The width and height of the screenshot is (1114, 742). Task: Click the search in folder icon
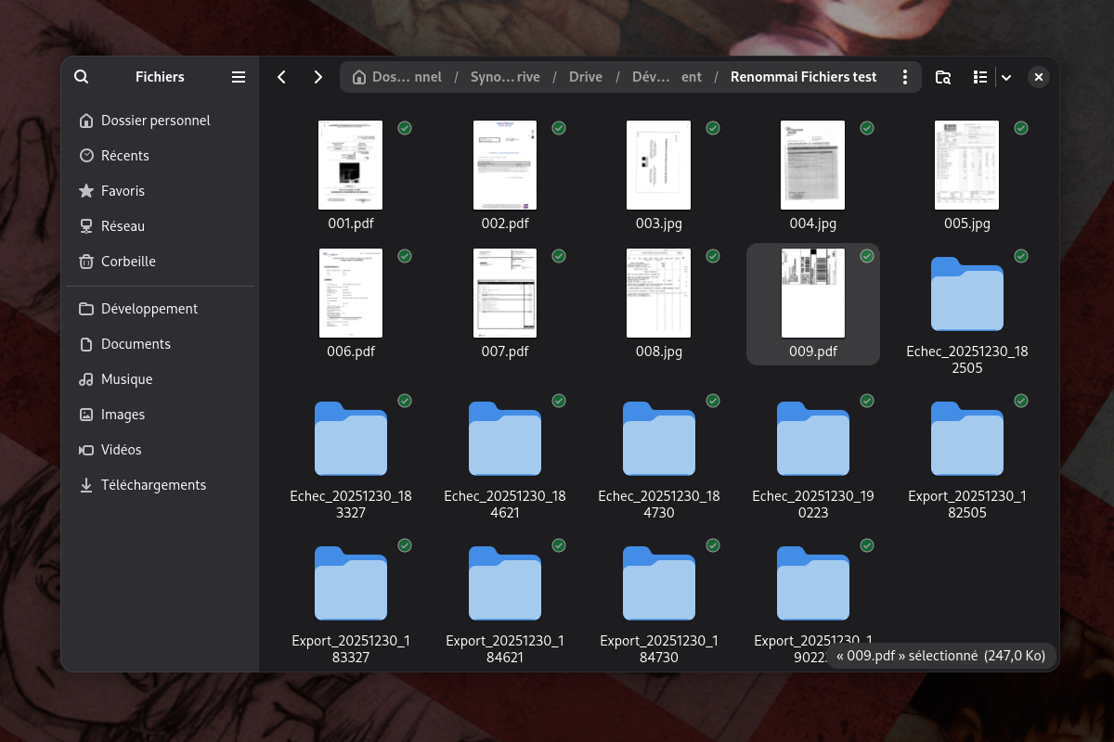click(x=942, y=77)
